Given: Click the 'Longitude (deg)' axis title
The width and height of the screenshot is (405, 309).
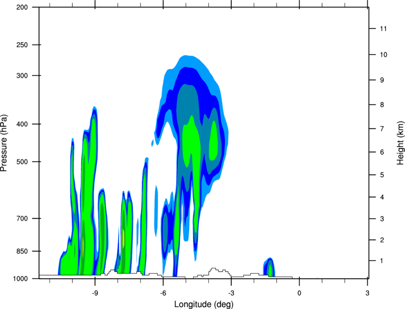Looking at the screenshot, I should (204, 304).
